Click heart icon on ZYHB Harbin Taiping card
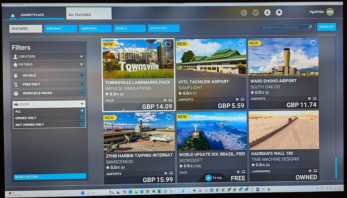Screen dimensions: 347x198 click(x=169, y=117)
